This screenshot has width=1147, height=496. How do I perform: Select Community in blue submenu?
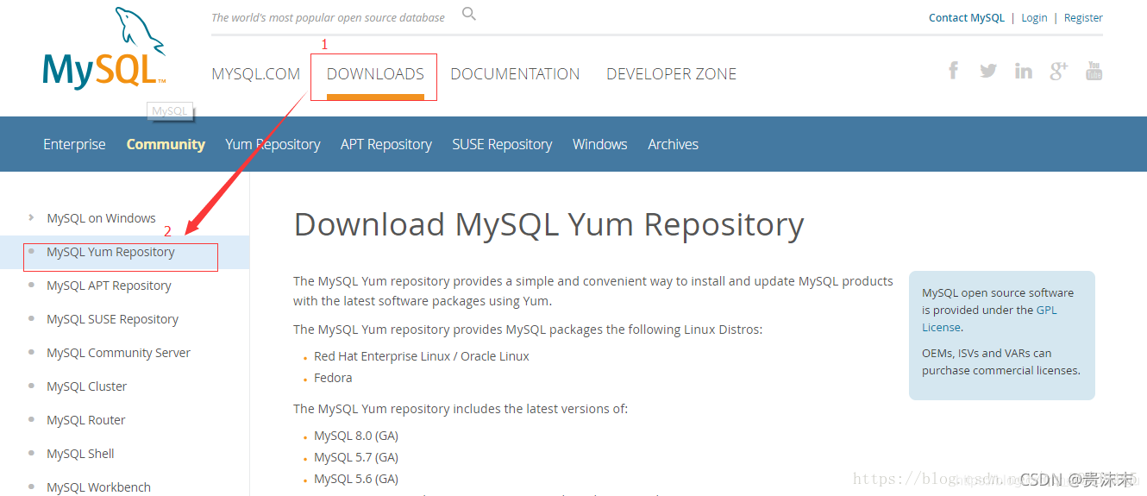pyautogui.click(x=166, y=144)
